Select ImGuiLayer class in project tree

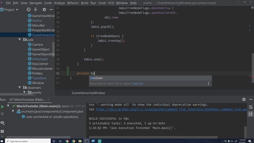(38, 59)
